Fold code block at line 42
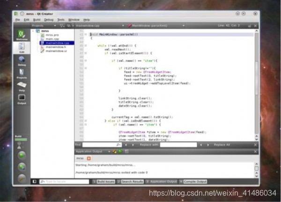Viewport: 281px width, 202px height. (86, 34)
